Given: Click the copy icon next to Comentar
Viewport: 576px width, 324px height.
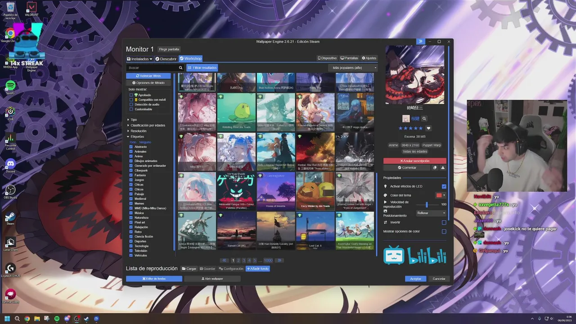Looking at the screenshot, I should pyautogui.click(x=435, y=168).
